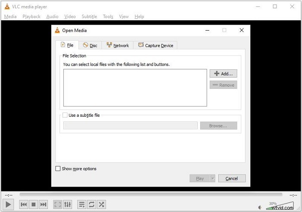
Task: Toggle loop mode icon
Action: (x=91, y=204)
